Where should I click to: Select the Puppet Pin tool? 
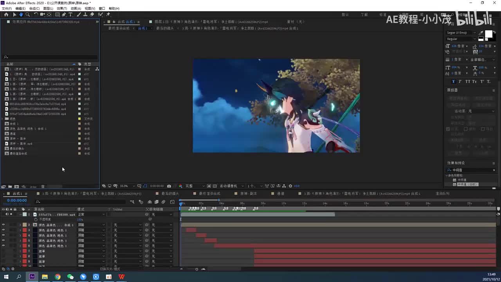click(108, 14)
